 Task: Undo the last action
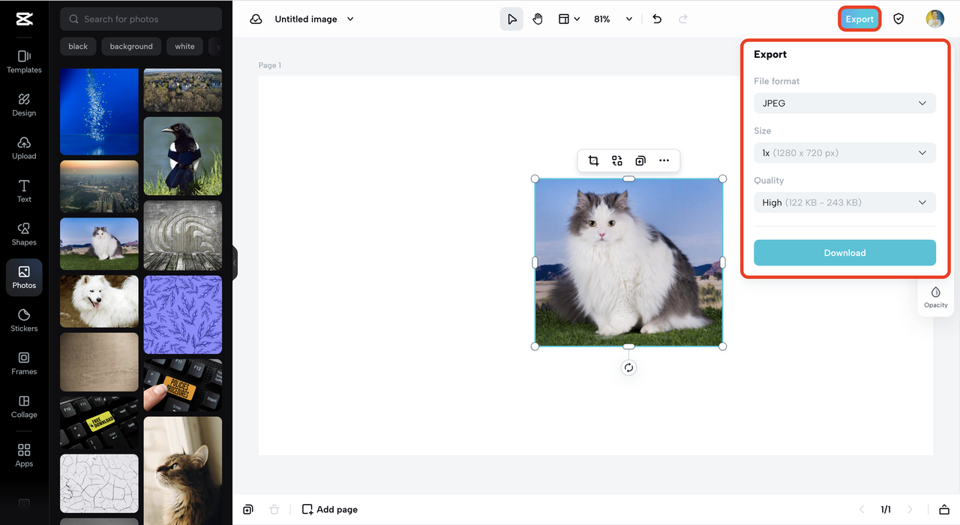click(657, 19)
